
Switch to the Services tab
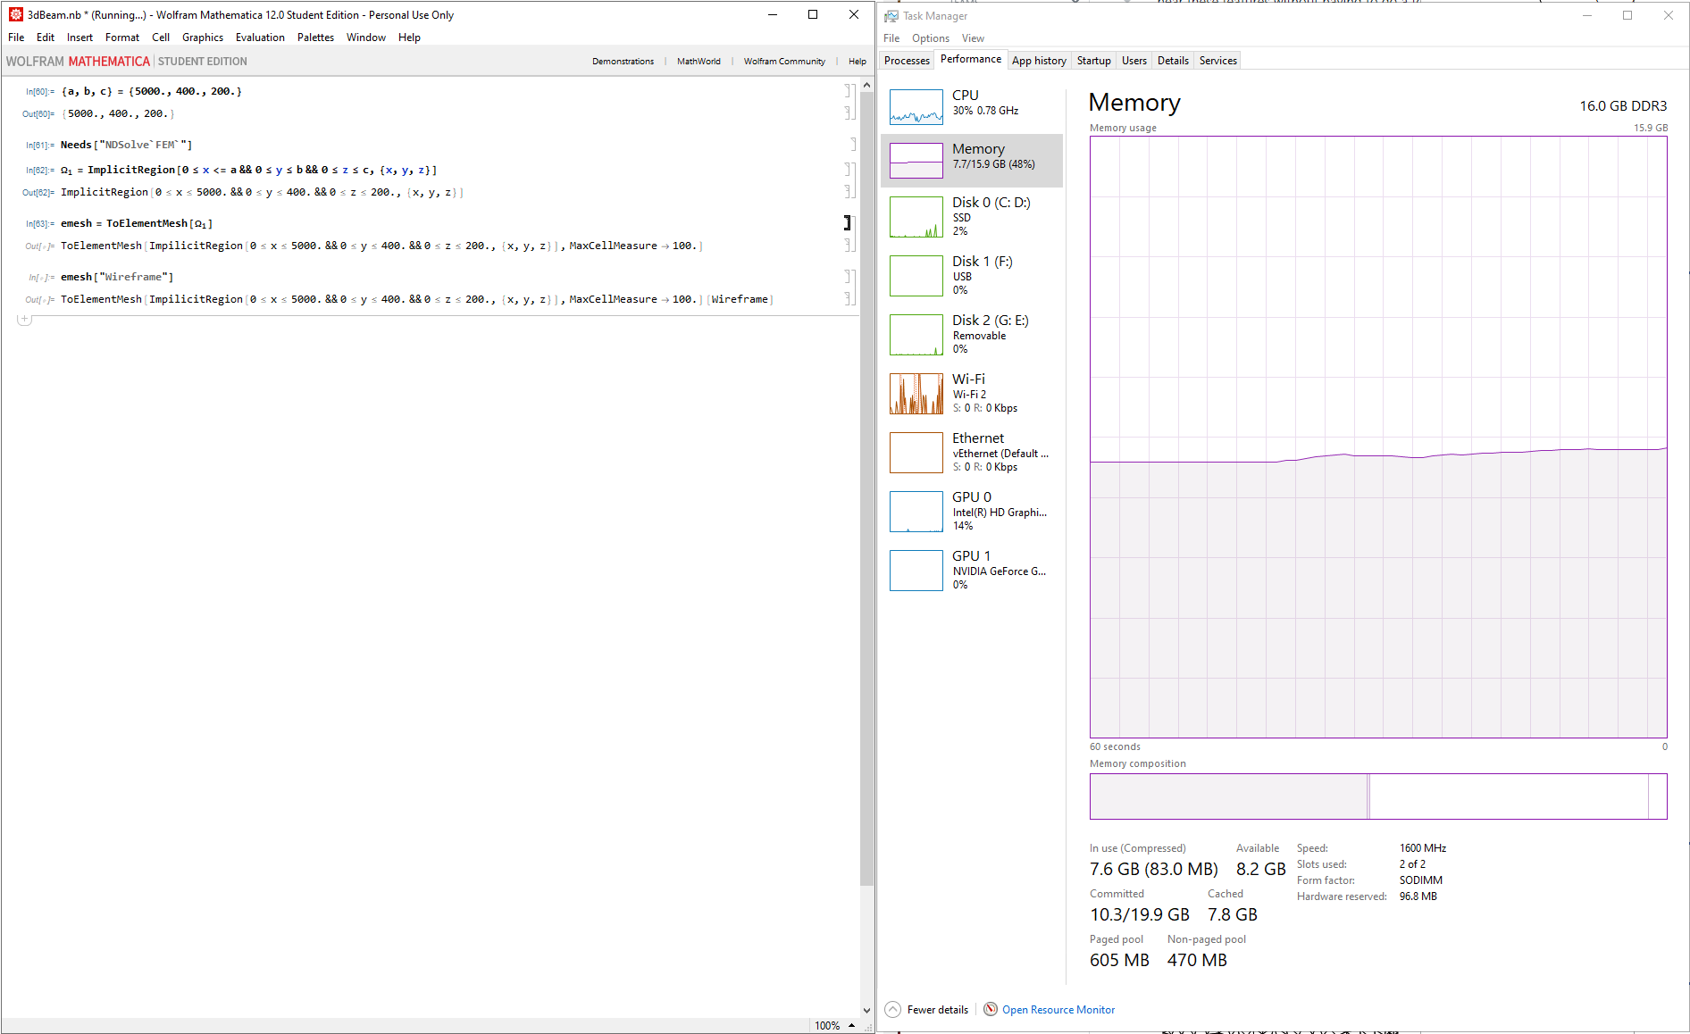(1217, 61)
